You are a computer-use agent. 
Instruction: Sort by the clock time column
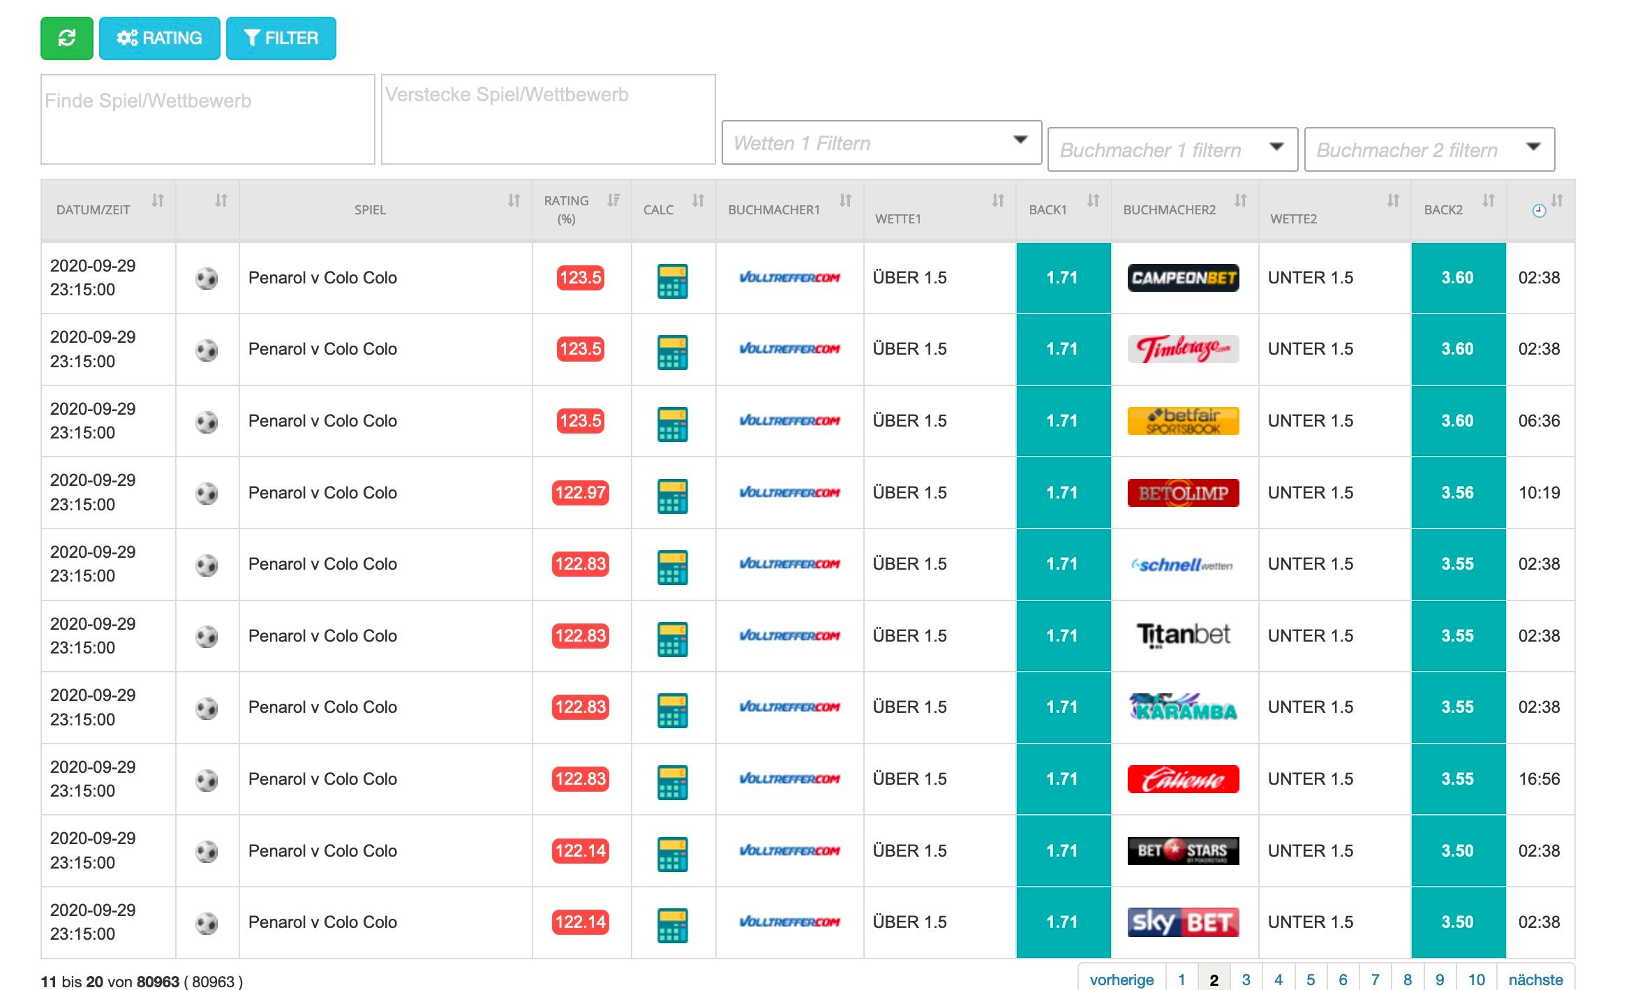(1541, 209)
